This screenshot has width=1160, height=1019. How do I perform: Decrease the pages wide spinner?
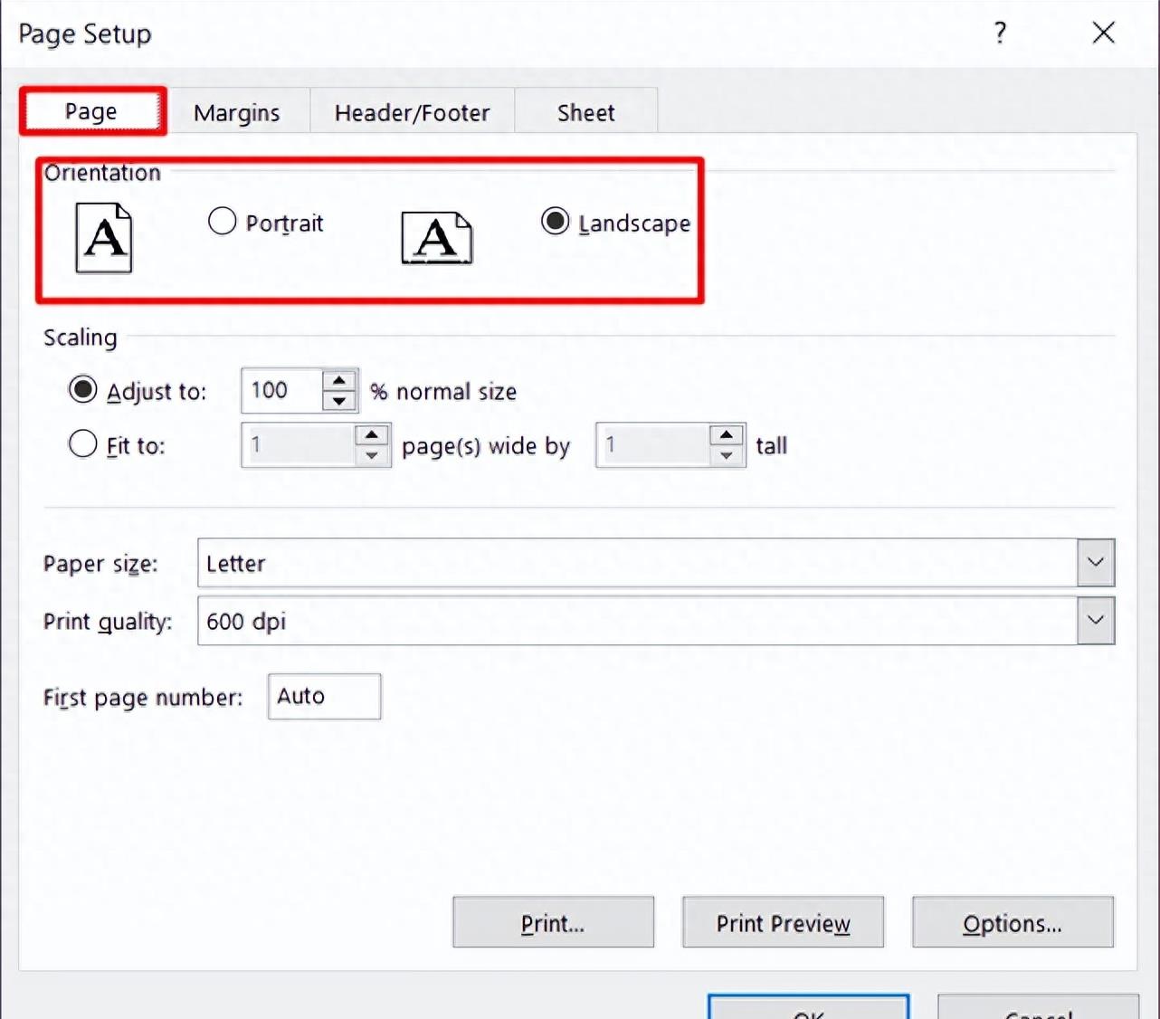(372, 455)
